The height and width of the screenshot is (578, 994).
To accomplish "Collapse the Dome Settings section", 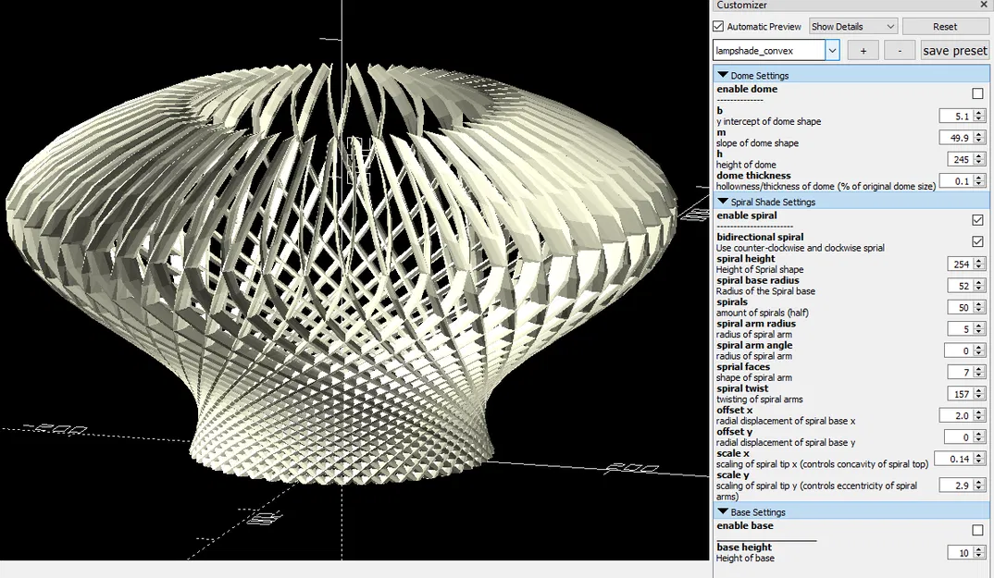I will [x=724, y=75].
